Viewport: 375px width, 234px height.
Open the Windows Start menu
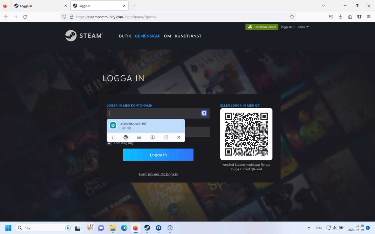pos(8,228)
